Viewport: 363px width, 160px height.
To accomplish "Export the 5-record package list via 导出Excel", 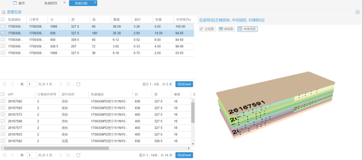I will 184,84.
